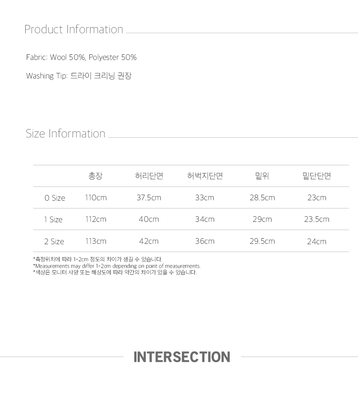Click the 34cm thigh cell
This screenshot has width=358, height=402.
[x=205, y=219]
